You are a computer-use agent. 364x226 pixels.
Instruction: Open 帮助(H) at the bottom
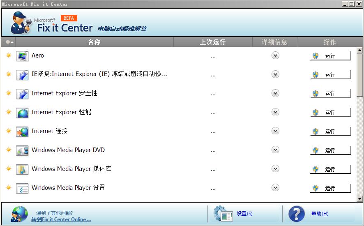pyautogui.click(x=320, y=214)
